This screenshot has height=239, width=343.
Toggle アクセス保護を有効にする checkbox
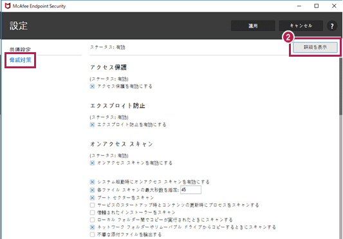[x=92, y=86]
